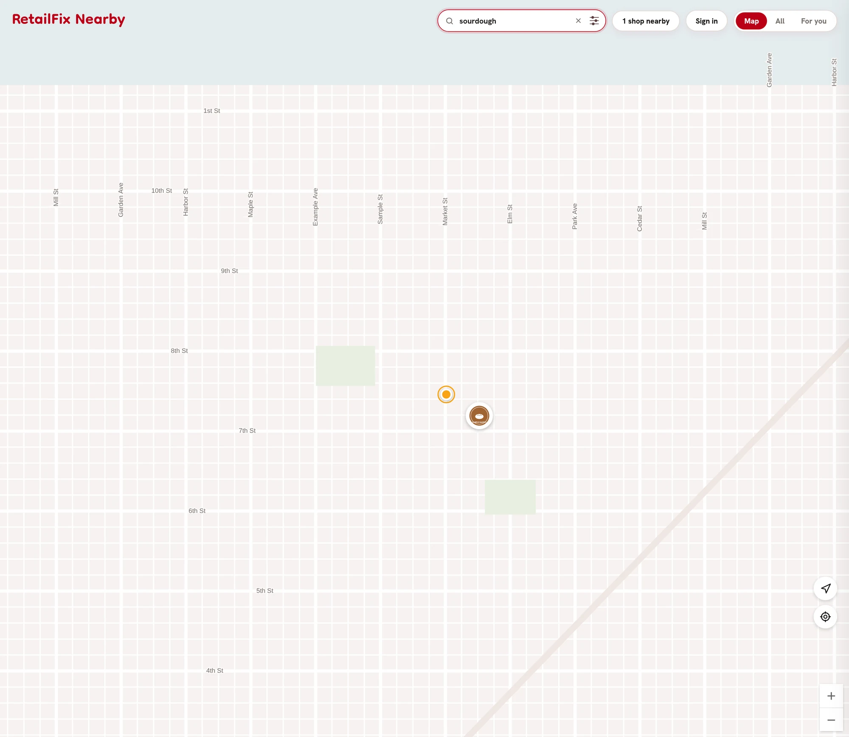Screen dimensions: 849x737
Task: Zoom in with the plus button
Action: click(x=831, y=696)
